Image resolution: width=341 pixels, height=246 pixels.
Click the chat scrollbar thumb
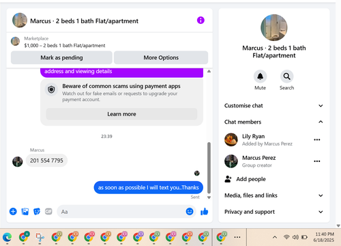pos(209,168)
